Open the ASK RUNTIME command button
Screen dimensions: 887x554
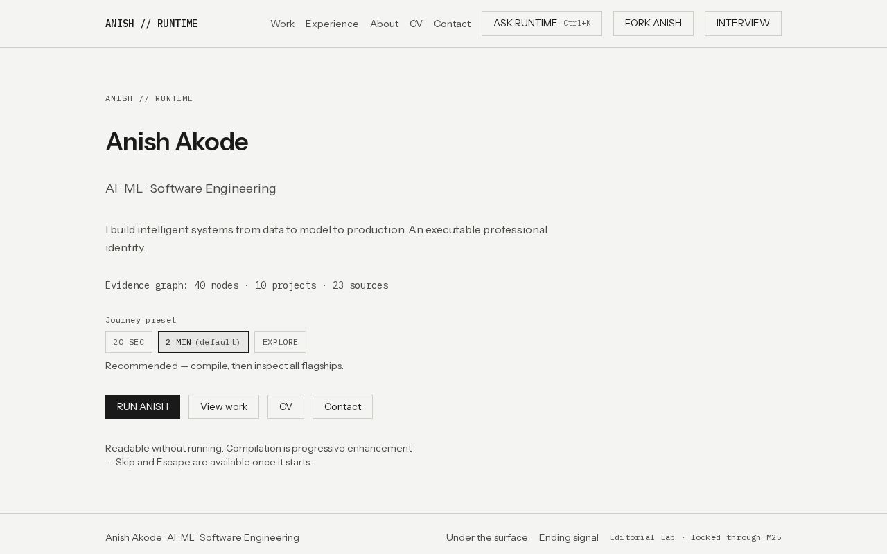[x=542, y=24]
